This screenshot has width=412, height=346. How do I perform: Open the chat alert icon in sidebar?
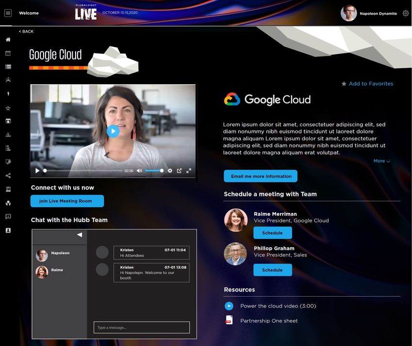tap(8, 216)
